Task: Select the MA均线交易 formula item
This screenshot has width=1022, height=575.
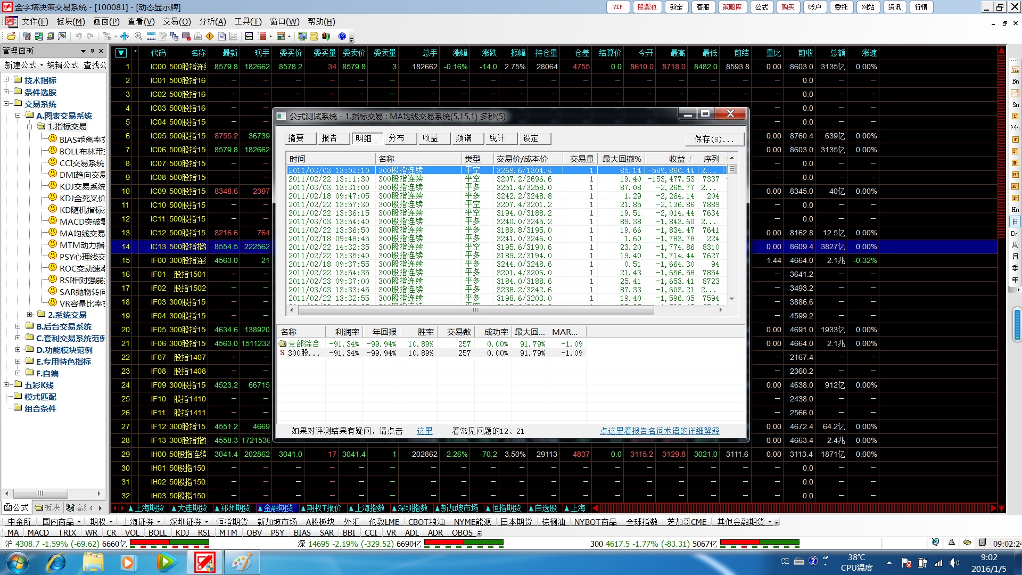Action: click(81, 233)
